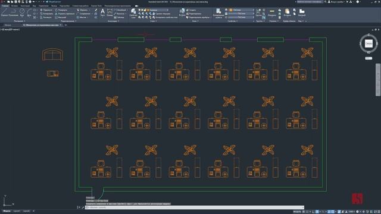
Task: Expand the Блок panel title
Action: click(x=195, y=21)
